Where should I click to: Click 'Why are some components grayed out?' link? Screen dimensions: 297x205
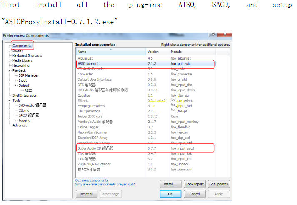(x=105, y=184)
